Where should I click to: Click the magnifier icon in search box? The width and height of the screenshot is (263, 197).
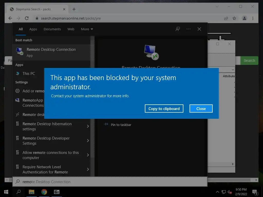(18, 182)
